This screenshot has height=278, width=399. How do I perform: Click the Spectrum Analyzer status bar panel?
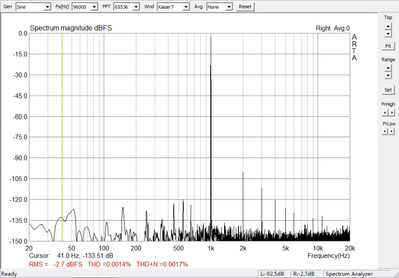click(357, 274)
